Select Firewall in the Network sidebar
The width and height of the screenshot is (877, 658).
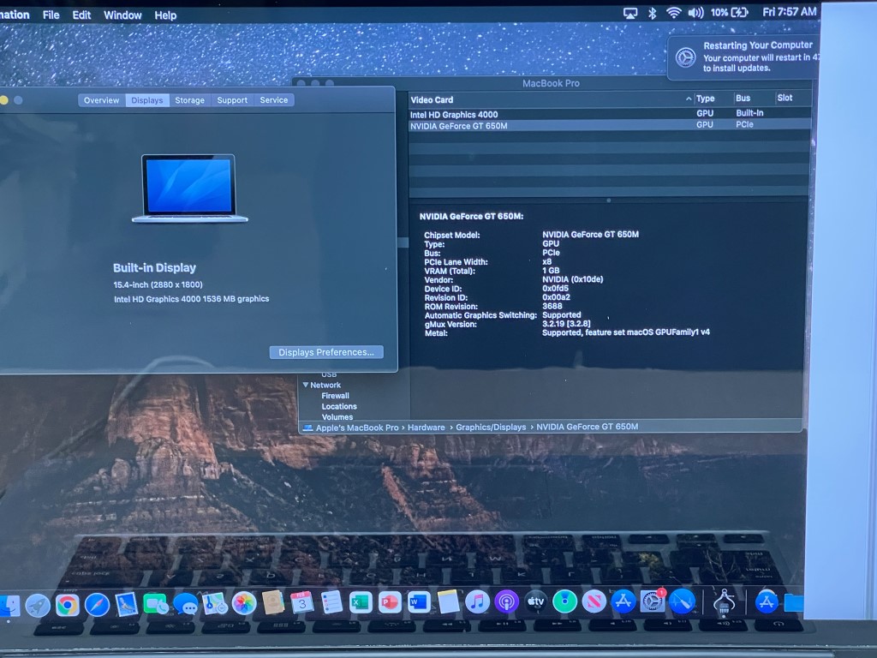[335, 396]
